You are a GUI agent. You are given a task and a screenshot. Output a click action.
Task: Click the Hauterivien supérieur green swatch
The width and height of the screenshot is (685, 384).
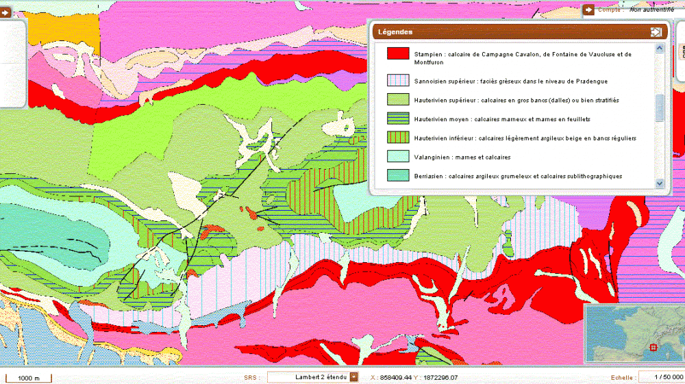click(398, 100)
